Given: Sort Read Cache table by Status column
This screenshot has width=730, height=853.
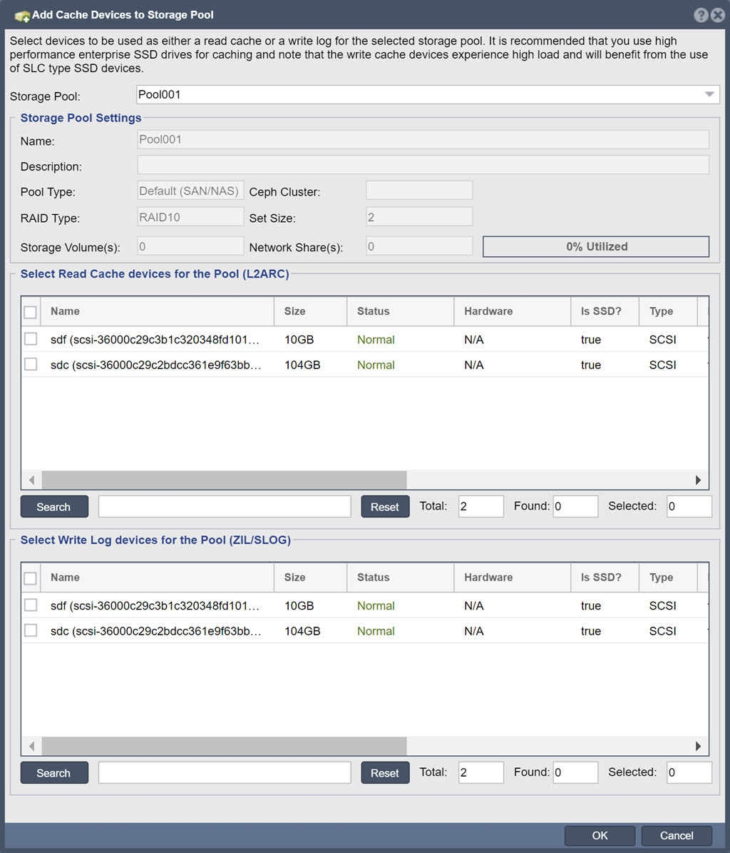Looking at the screenshot, I should (401, 311).
